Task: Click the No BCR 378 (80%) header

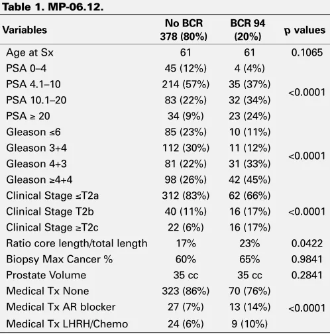Action: 184,30
